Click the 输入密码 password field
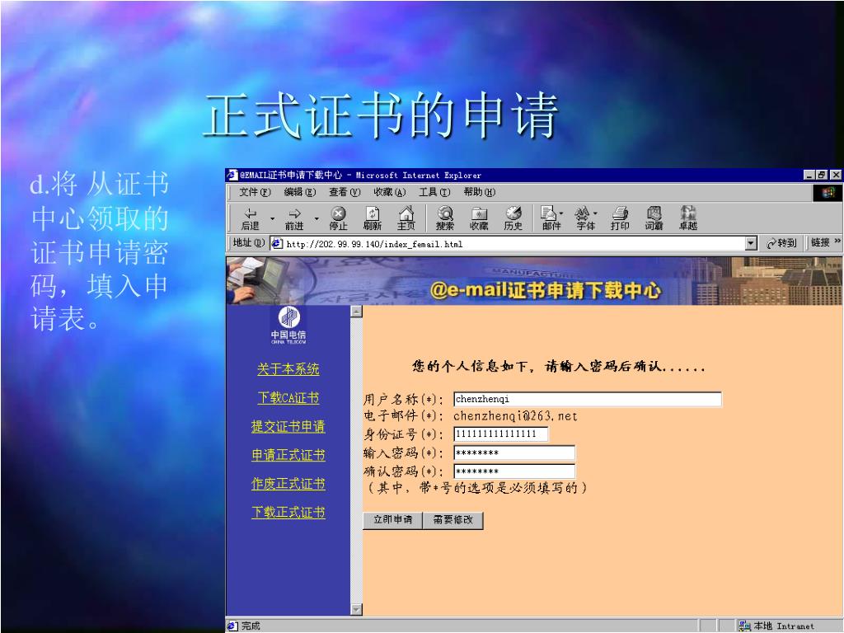The image size is (844, 633). (514, 452)
